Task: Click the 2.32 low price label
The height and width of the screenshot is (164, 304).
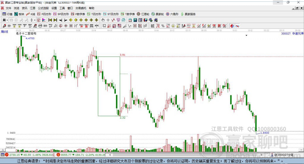Action: pos(123,118)
